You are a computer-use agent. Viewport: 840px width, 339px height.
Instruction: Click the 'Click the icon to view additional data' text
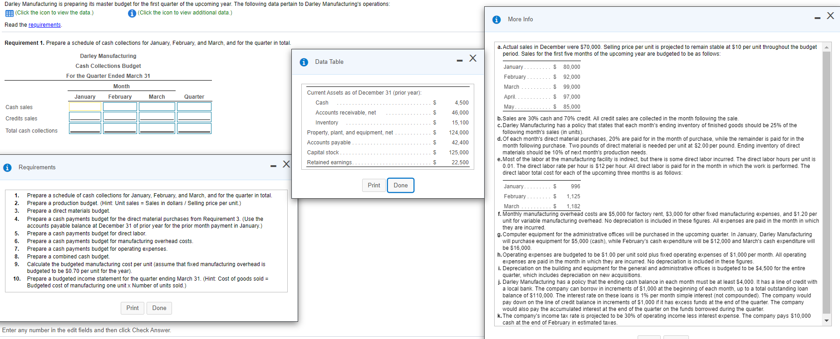185,13
